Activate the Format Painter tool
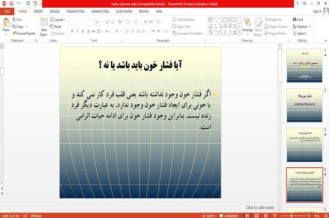 click(x=24, y=33)
